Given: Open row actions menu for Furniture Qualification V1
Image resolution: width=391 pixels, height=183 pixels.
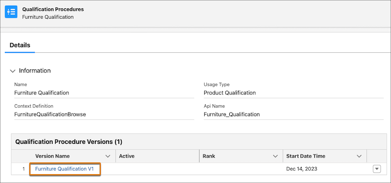Looking at the screenshot, I should (x=377, y=169).
